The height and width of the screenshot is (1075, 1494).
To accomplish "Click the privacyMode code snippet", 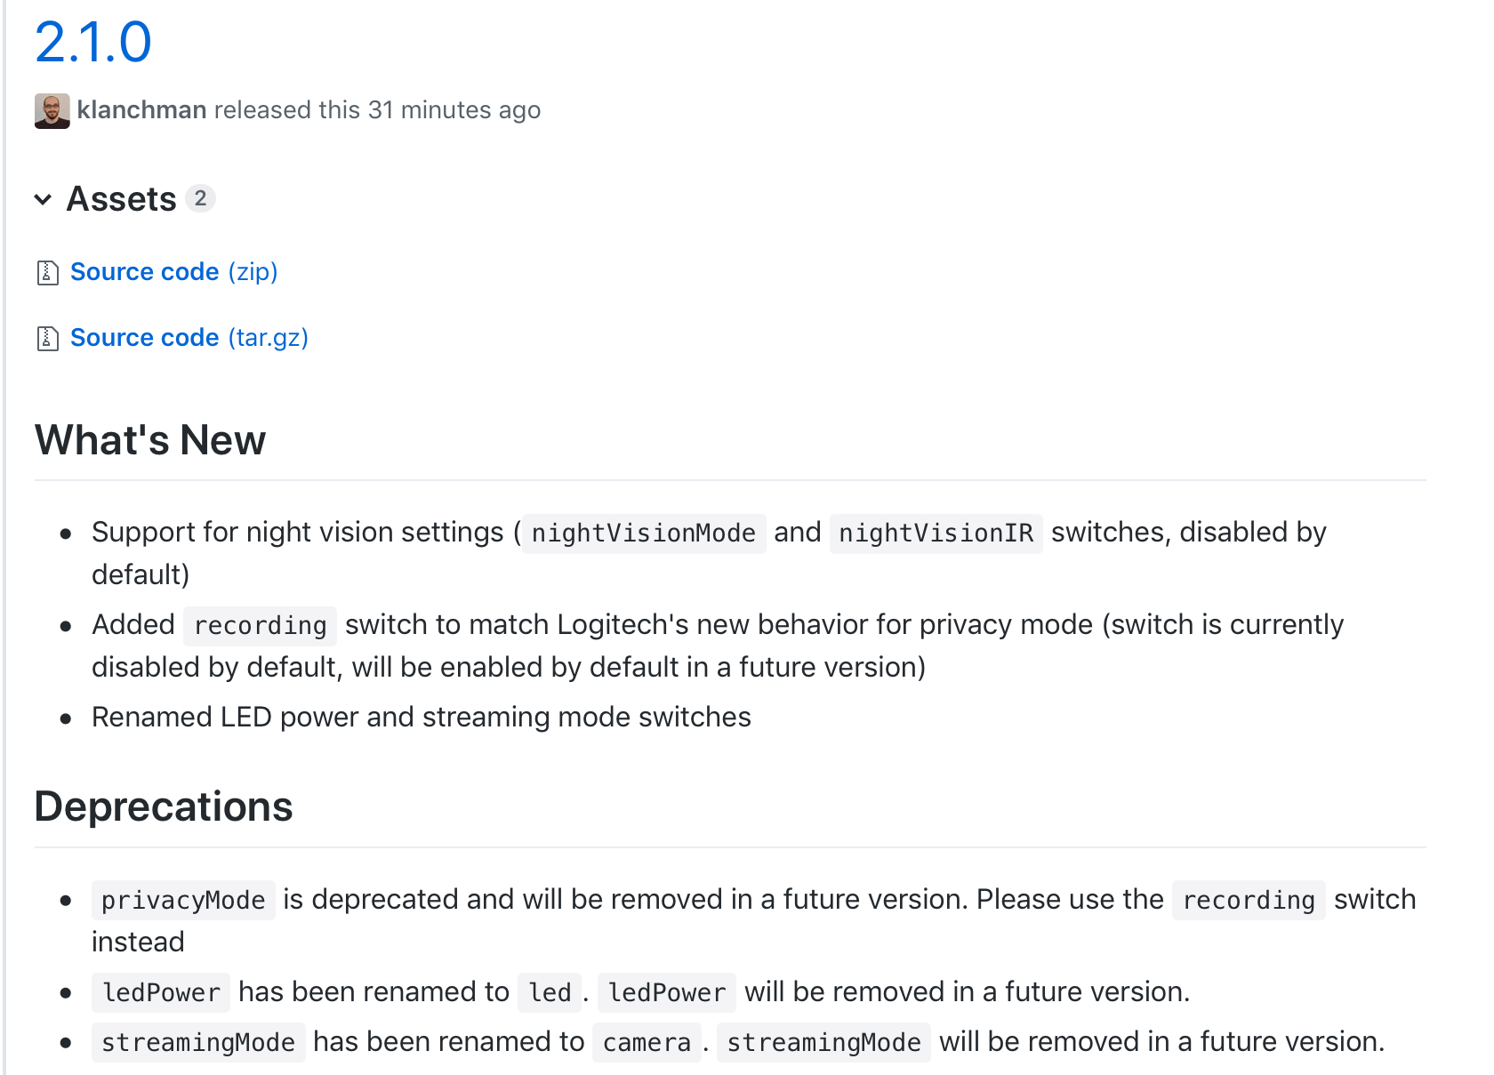I will 183,901.
